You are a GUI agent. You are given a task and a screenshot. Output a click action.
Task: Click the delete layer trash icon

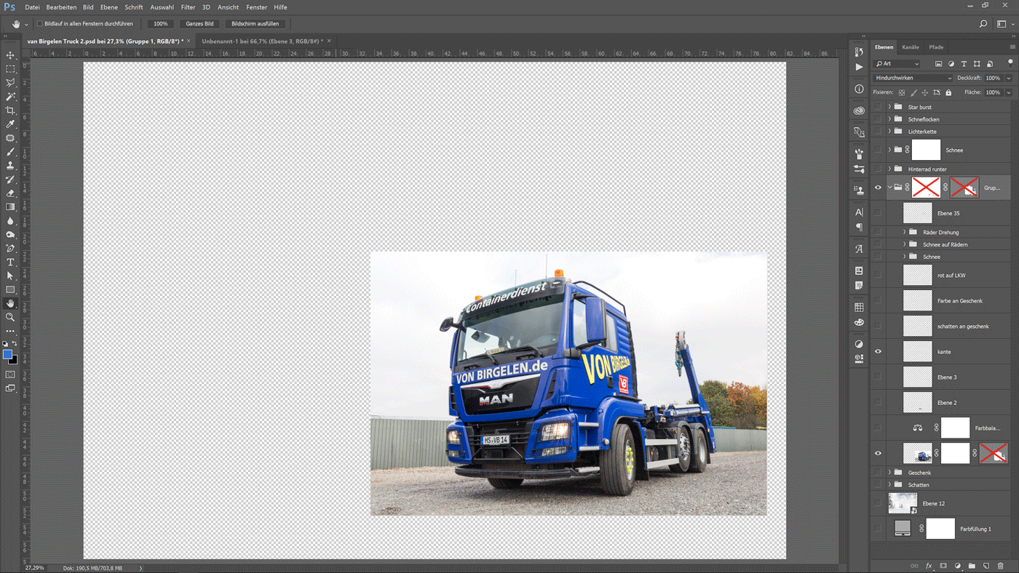(x=1001, y=566)
